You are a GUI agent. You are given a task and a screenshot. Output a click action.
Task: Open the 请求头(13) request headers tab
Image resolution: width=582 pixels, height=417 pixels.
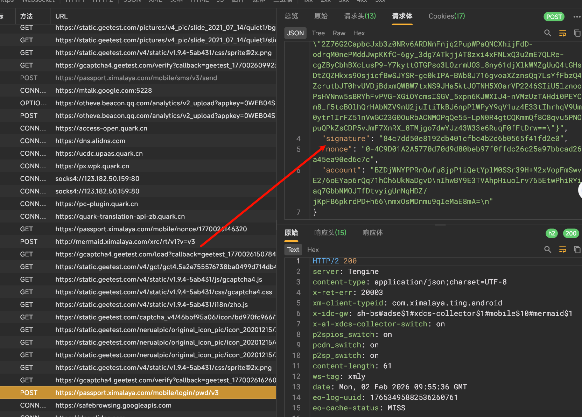pyautogui.click(x=360, y=16)
